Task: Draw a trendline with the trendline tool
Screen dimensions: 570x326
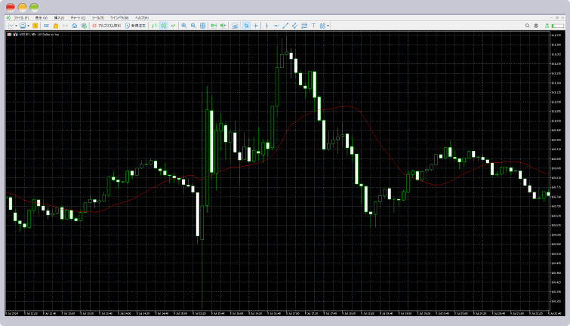Action: 285,26
